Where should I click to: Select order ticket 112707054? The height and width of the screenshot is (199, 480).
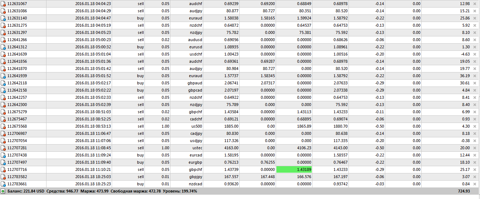[x=17, y=141]
